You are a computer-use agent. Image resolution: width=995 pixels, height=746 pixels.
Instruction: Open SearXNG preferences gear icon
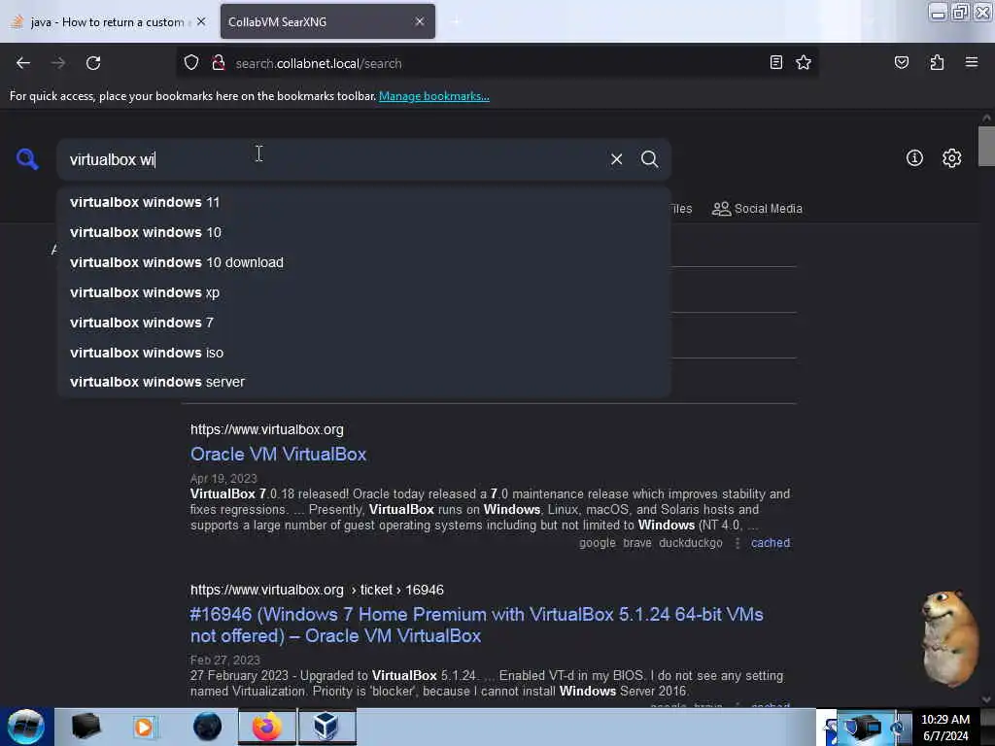951,158
